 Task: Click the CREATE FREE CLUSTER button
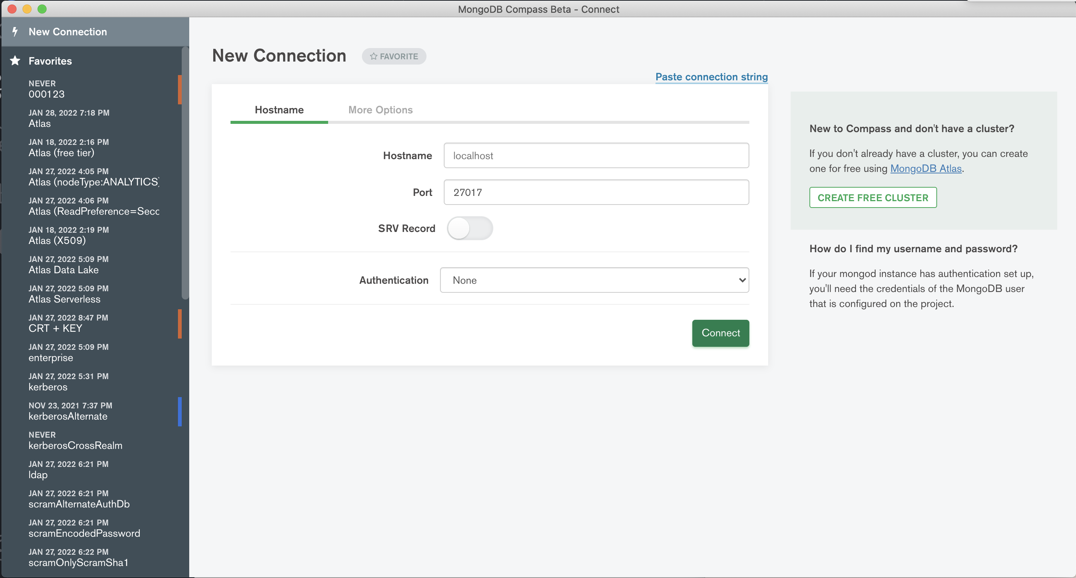[x=873, y=197]
